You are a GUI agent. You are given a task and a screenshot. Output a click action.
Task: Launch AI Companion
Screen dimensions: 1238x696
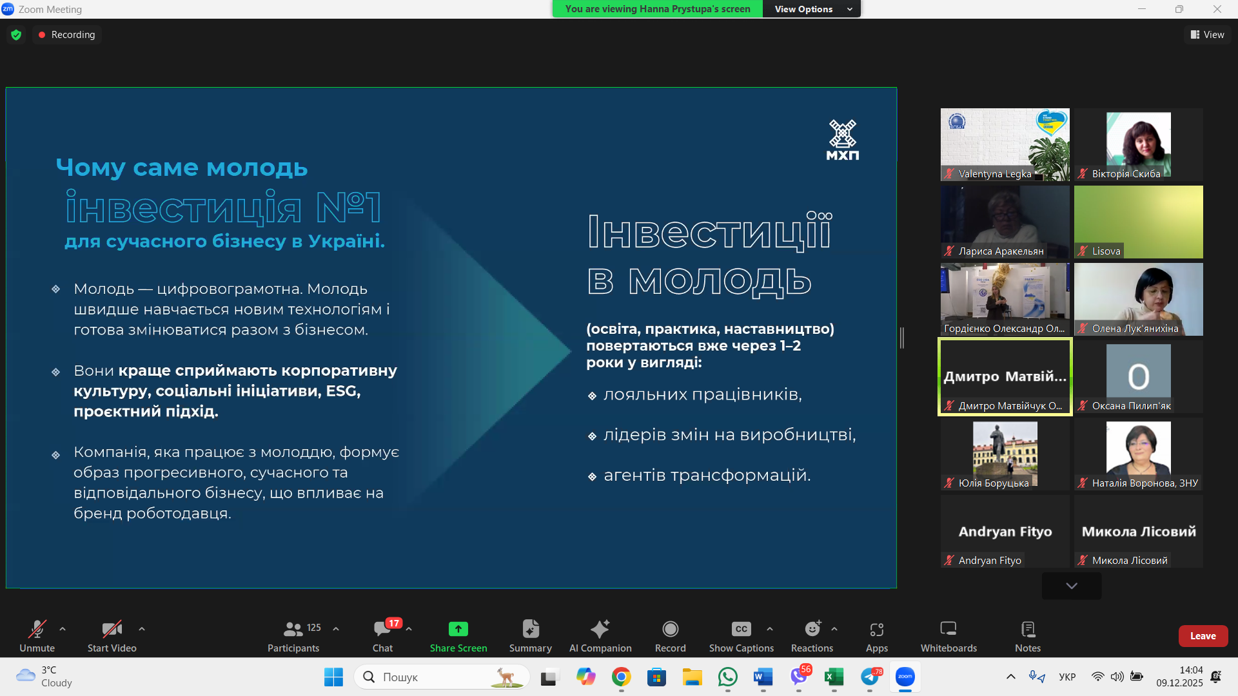tap(600, 635)
